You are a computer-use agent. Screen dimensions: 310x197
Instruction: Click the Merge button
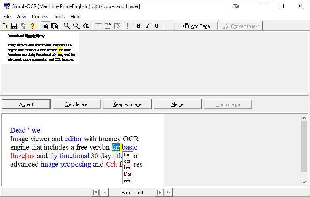(x=177, y=104)
